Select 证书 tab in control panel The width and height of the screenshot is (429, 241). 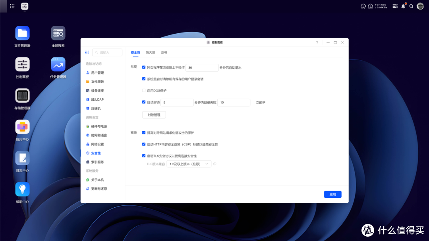tap(163, 52)
